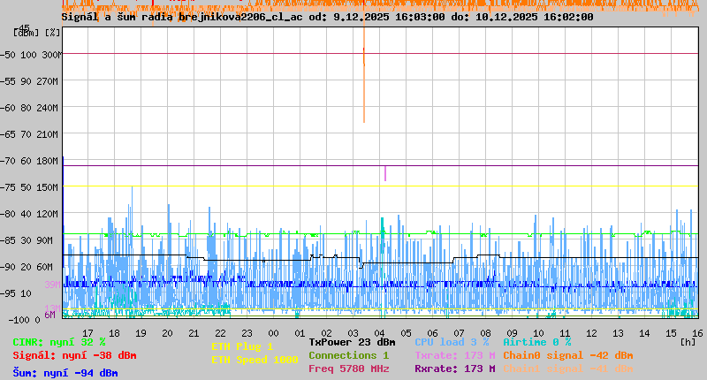Click the Freq 5780 MHz legend entry
The image size is (707, 380).
coord(348,369)
